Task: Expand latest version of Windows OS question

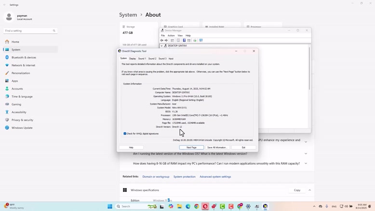Action: 306,154
